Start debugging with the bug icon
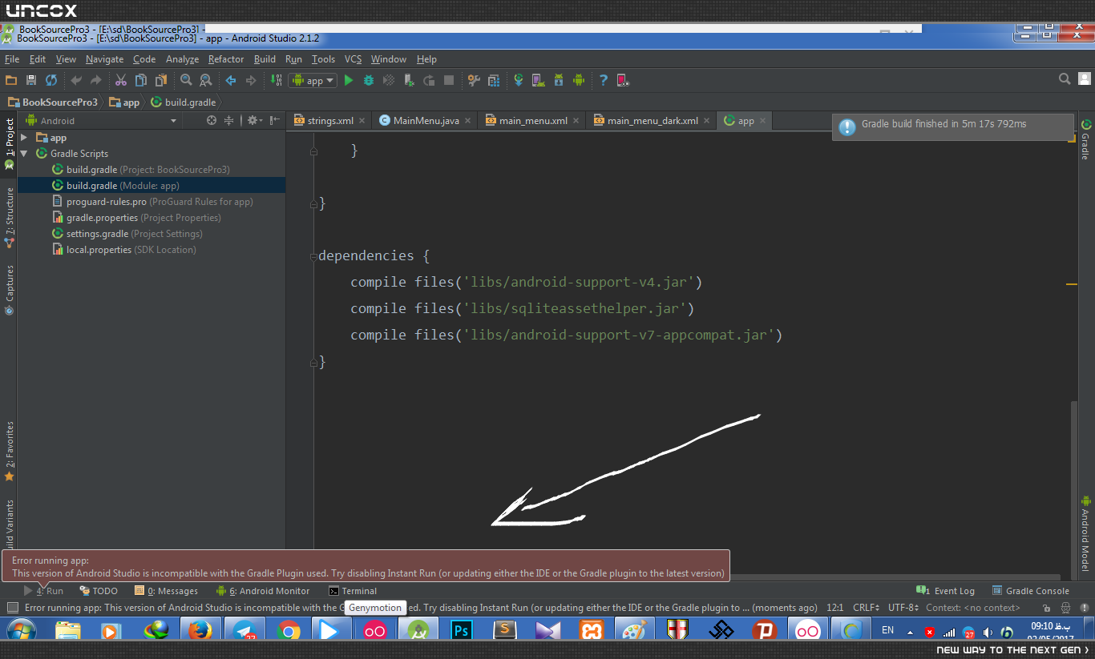The height and width of the screenshot is (659, 1095). coord(369,80)
